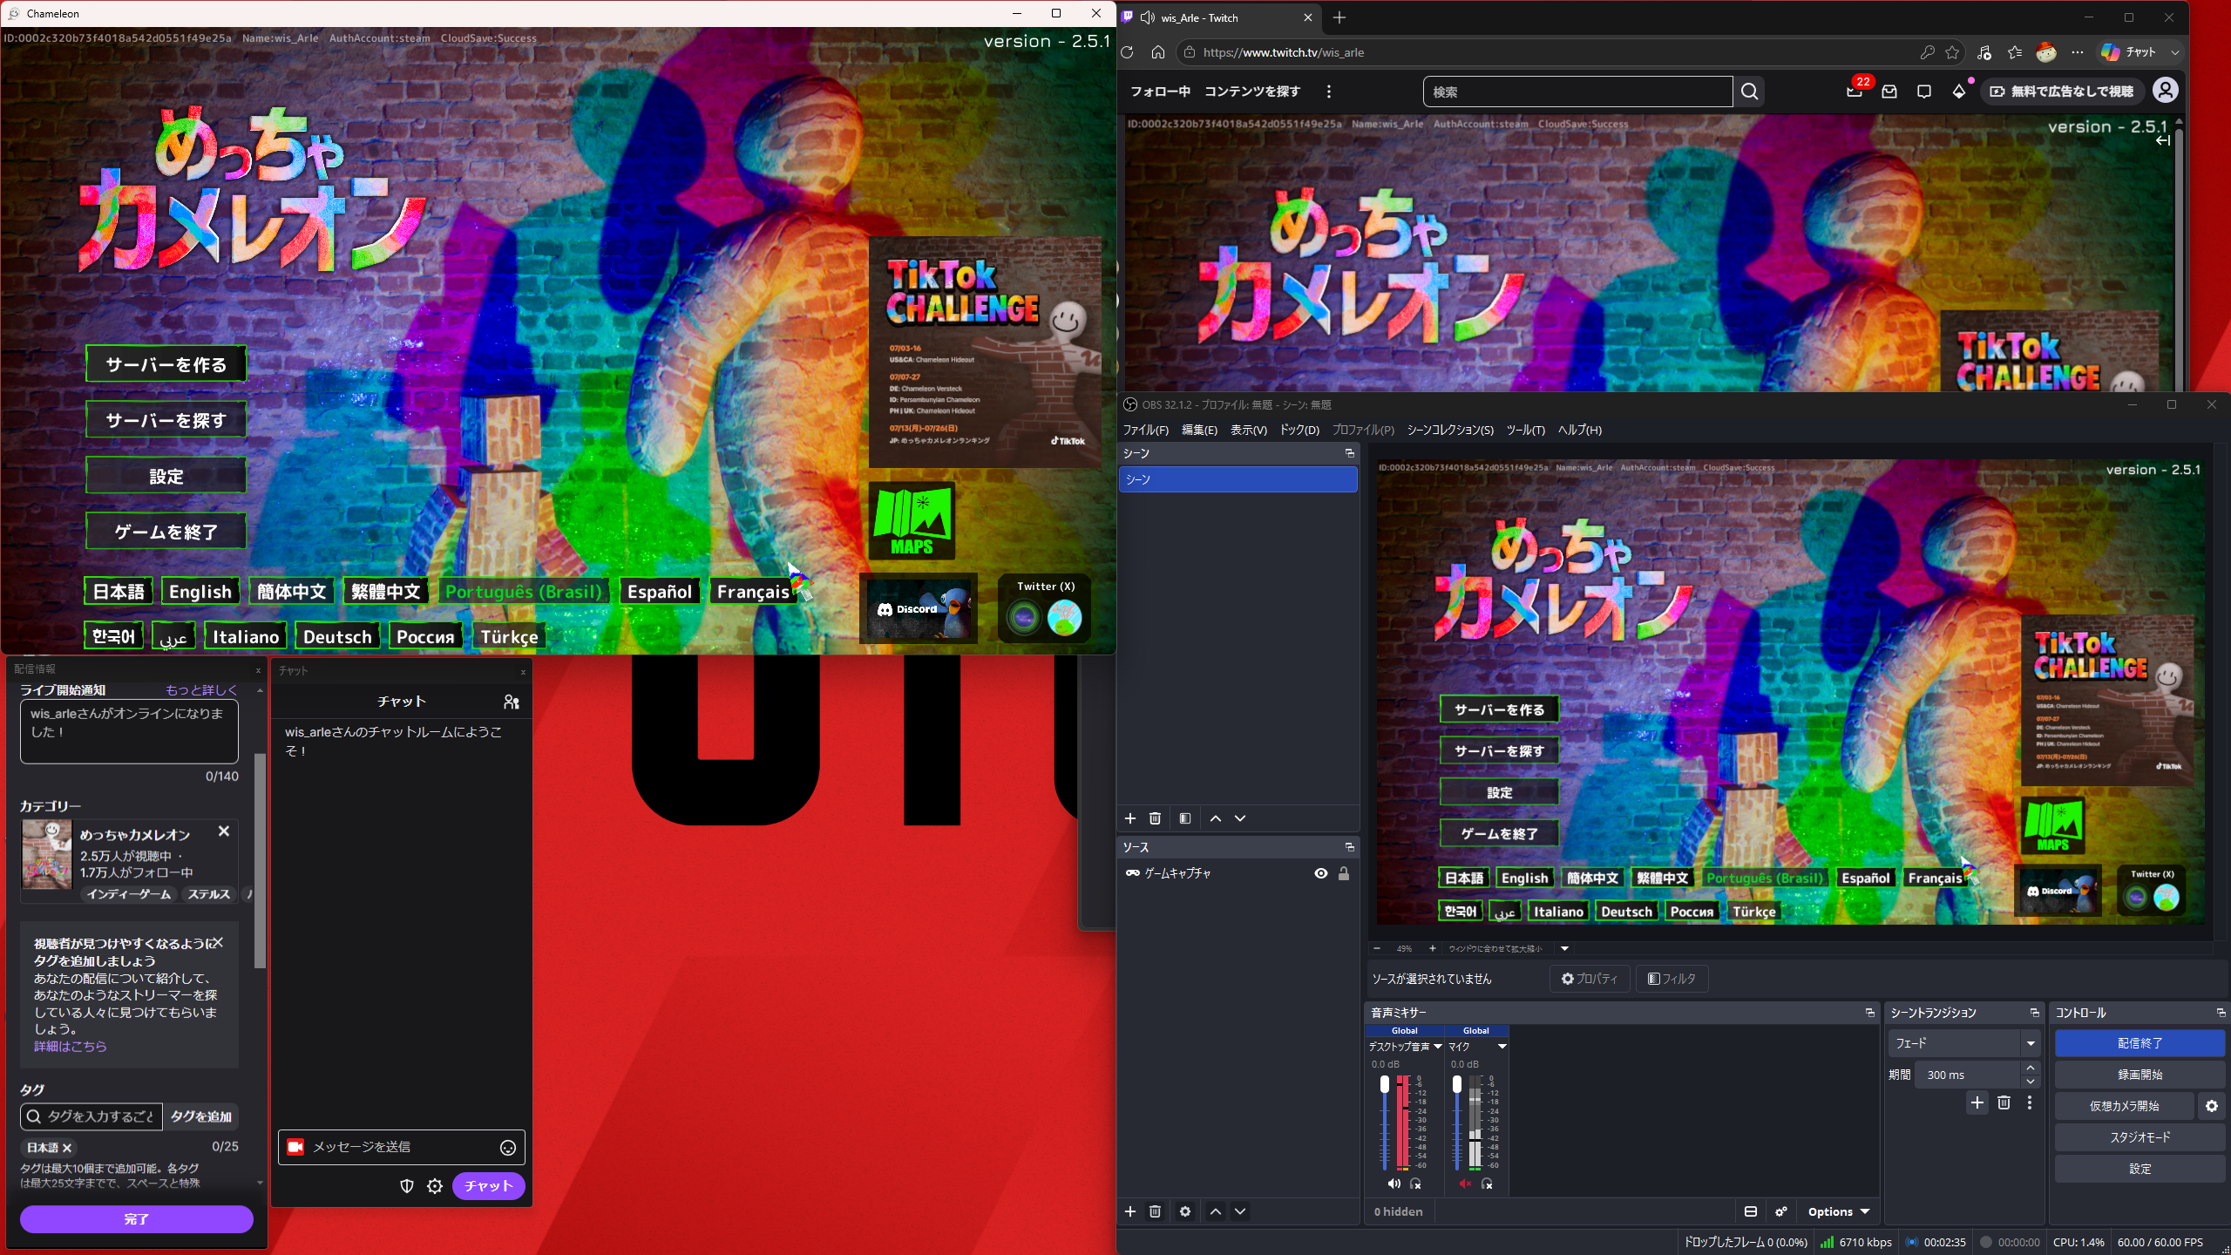Expand フェード transition combo box
Viewport: 2231px width, 1255px height.
1964,1043
